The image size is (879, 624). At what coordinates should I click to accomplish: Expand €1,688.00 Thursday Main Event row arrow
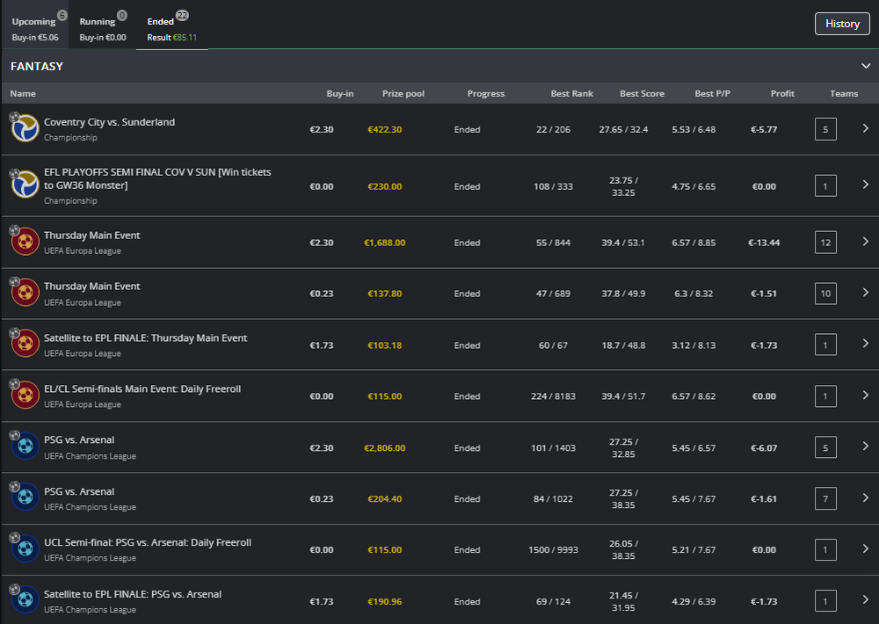866,242
